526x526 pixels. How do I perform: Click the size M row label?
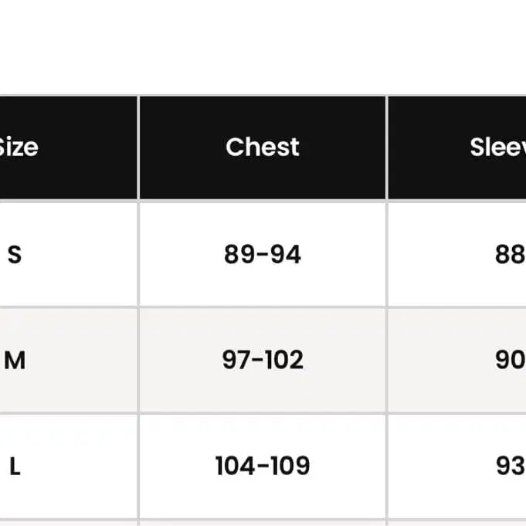(15, 360)
